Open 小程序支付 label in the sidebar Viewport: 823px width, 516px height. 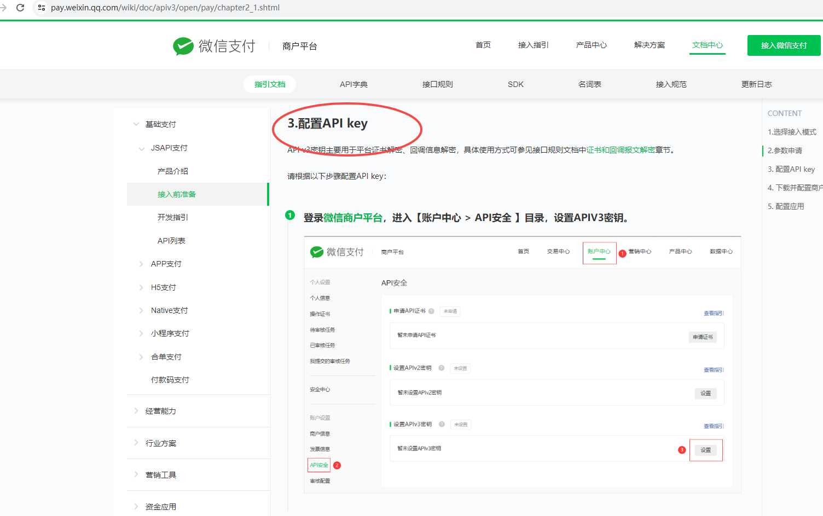(170, 333)
